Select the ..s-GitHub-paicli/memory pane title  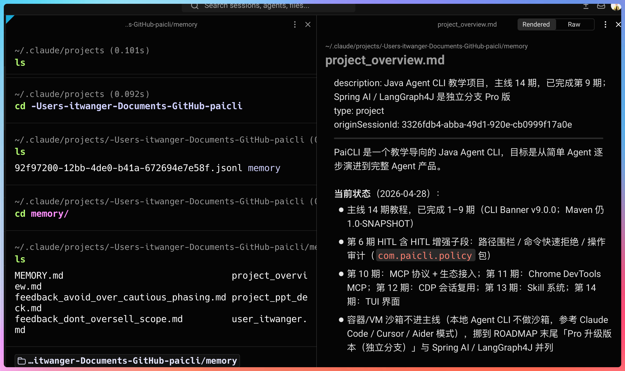coord(161,24)
